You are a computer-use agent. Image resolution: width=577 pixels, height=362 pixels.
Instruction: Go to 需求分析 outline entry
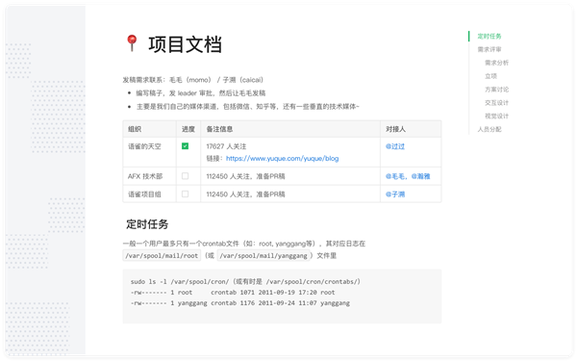pos(496,63)
